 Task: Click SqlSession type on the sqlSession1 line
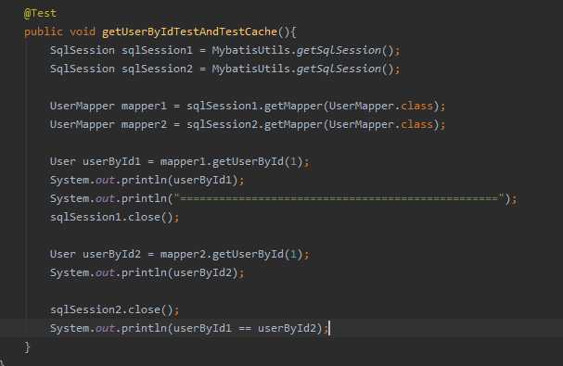83,51
